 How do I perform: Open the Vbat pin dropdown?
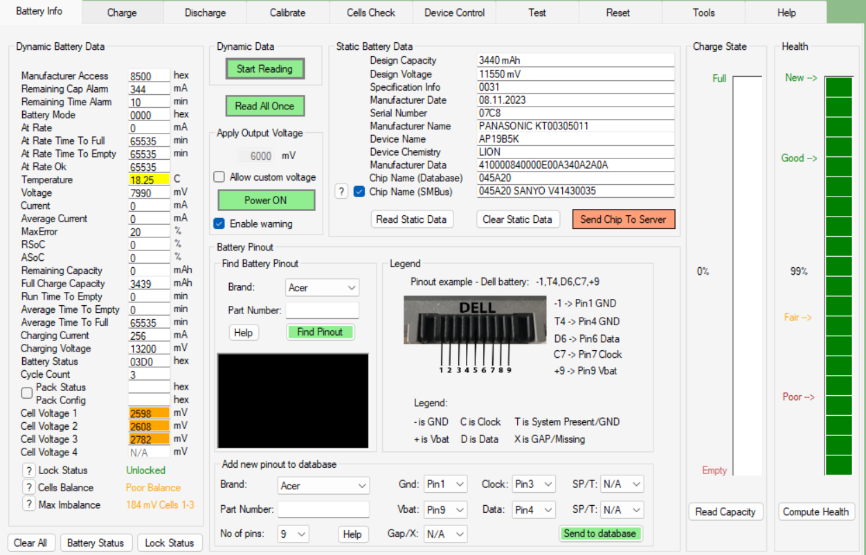(444, 510)
